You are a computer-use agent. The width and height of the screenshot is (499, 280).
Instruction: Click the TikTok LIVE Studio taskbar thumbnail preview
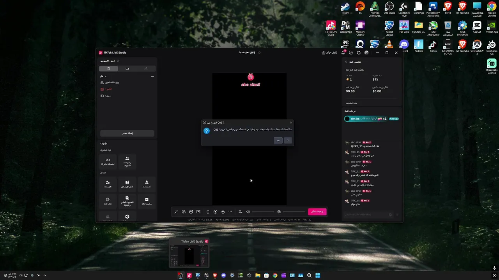189,253
